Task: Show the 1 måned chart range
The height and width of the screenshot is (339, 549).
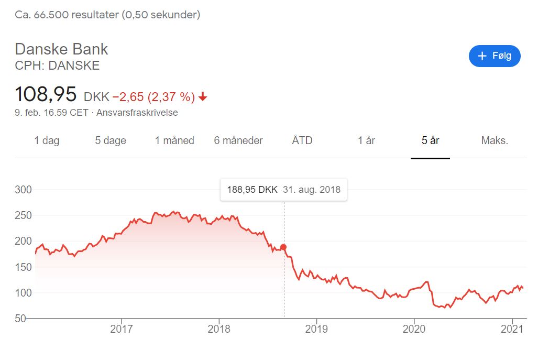Action: [x=174, y=140]
